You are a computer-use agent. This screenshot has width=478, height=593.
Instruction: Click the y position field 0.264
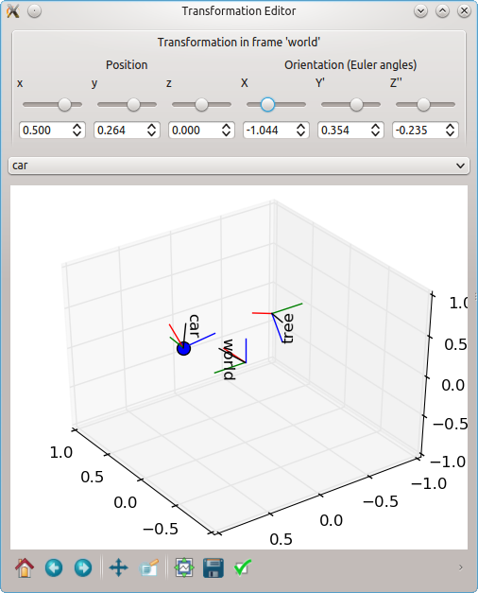click(x=119, y=131)
